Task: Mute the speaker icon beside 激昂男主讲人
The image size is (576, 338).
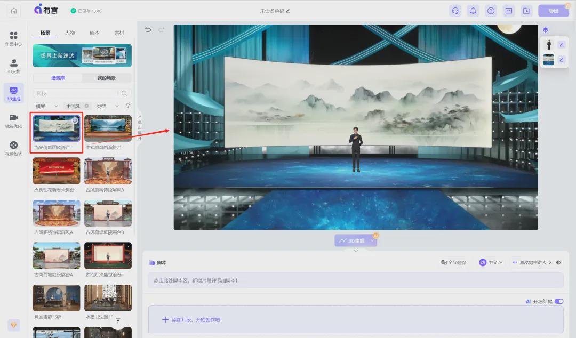Action: click(x=558, y=262)
